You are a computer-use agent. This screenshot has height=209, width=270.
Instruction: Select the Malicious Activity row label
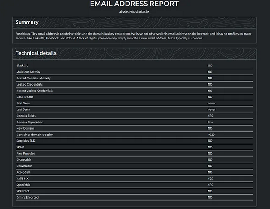(x=28, y=72)
